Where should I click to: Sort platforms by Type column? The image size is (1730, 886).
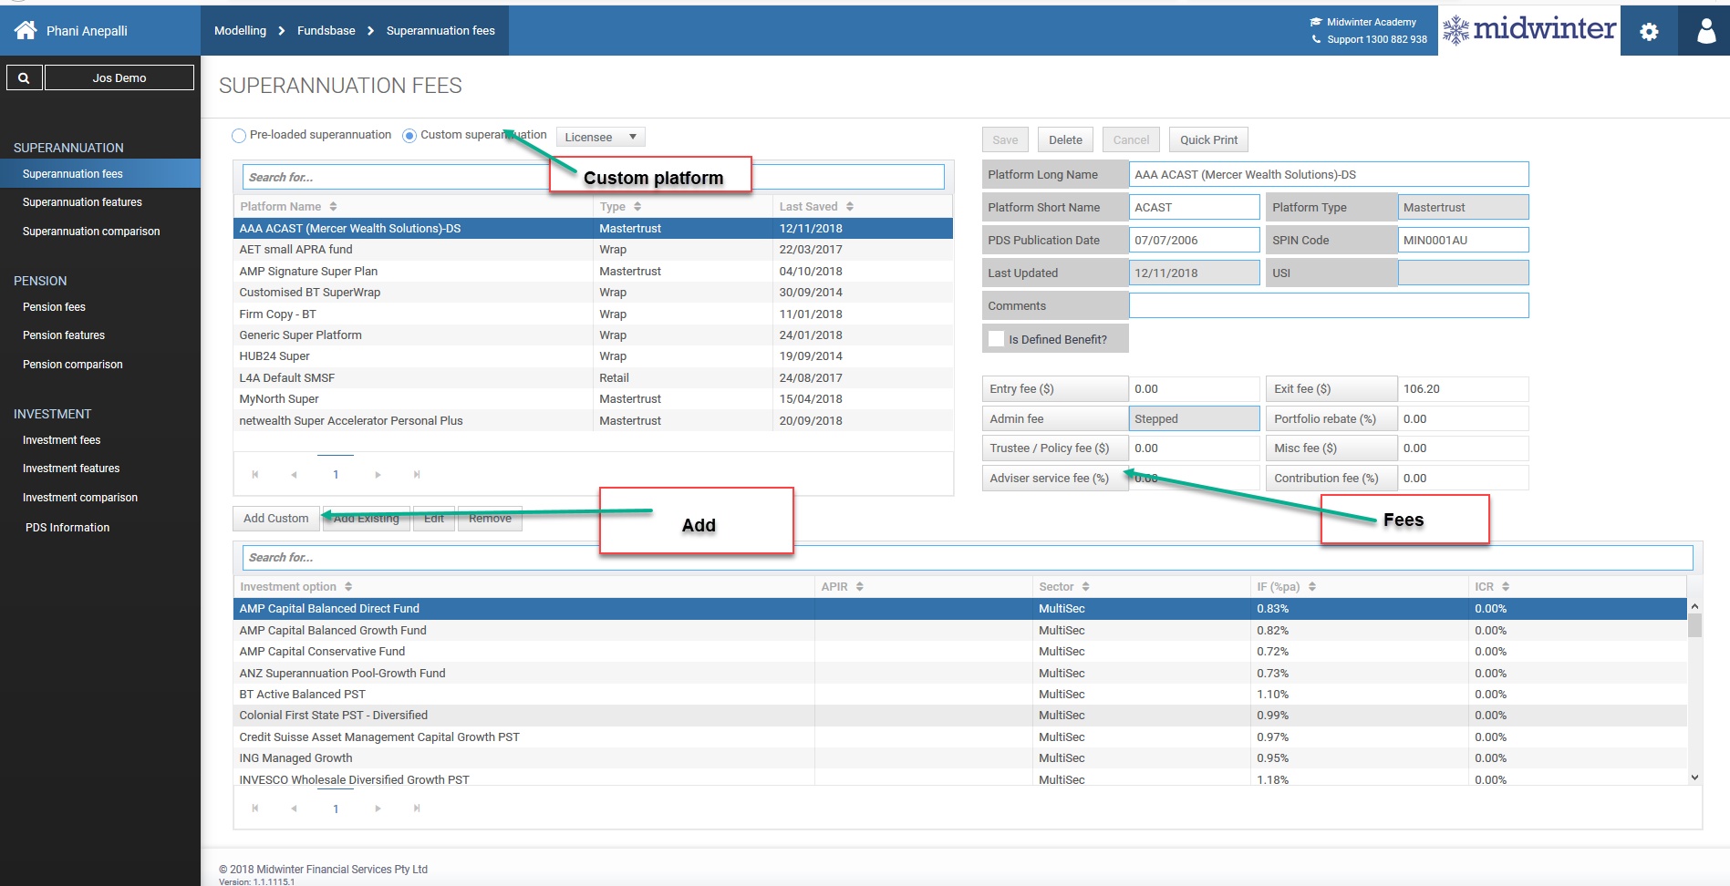tap(637, 207)
